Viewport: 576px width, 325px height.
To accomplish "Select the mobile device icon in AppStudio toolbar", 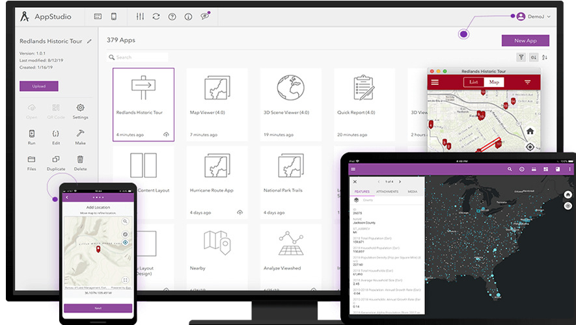I will (x=114, y=16).
